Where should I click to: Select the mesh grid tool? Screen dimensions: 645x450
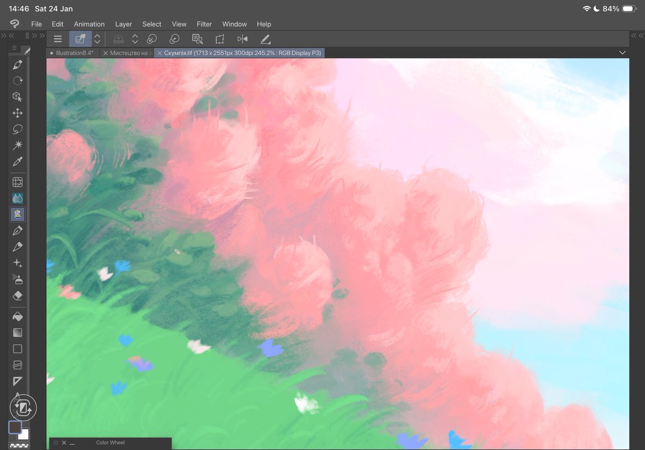coord(17,182)
